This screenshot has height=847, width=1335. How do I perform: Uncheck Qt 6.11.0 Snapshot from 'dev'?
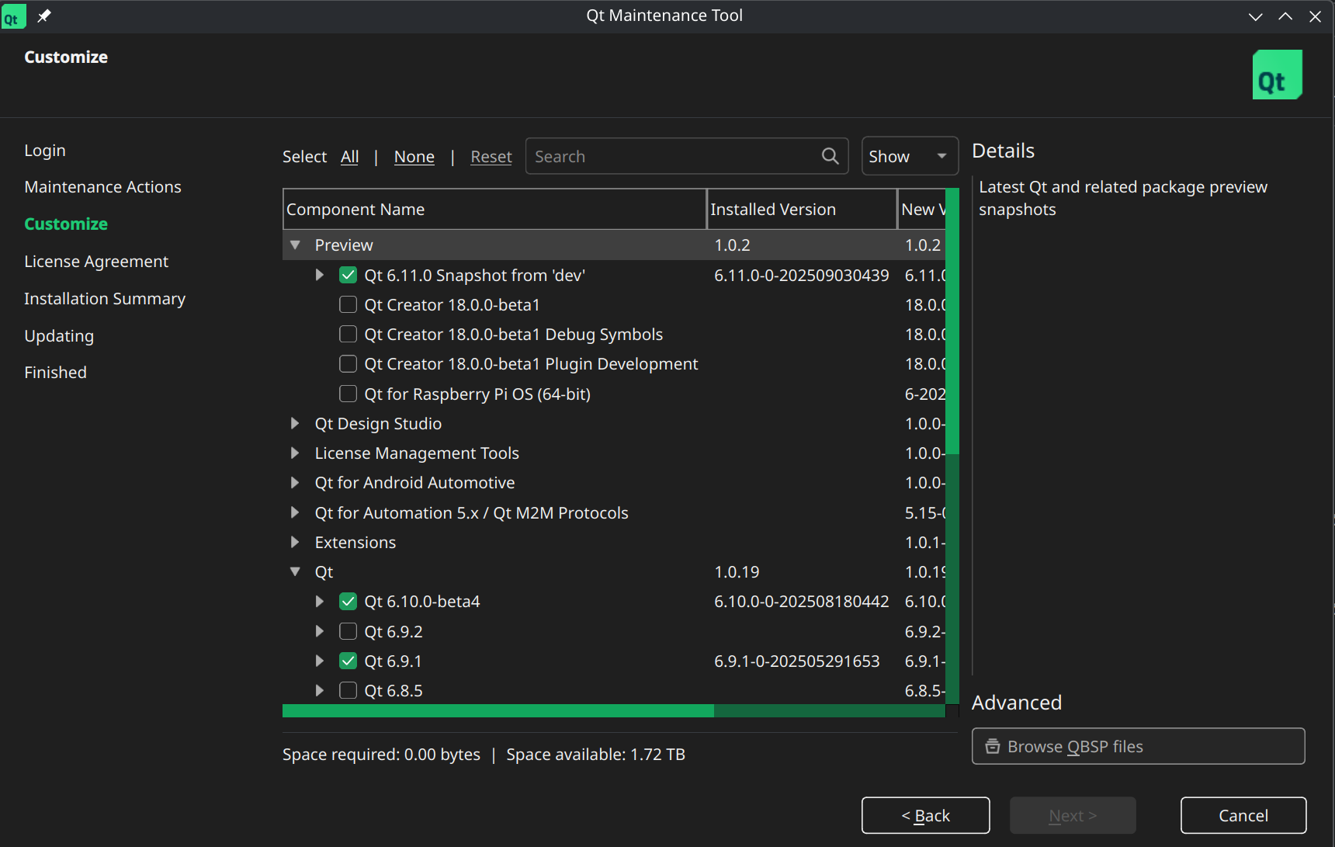click(x=348, y=275)
